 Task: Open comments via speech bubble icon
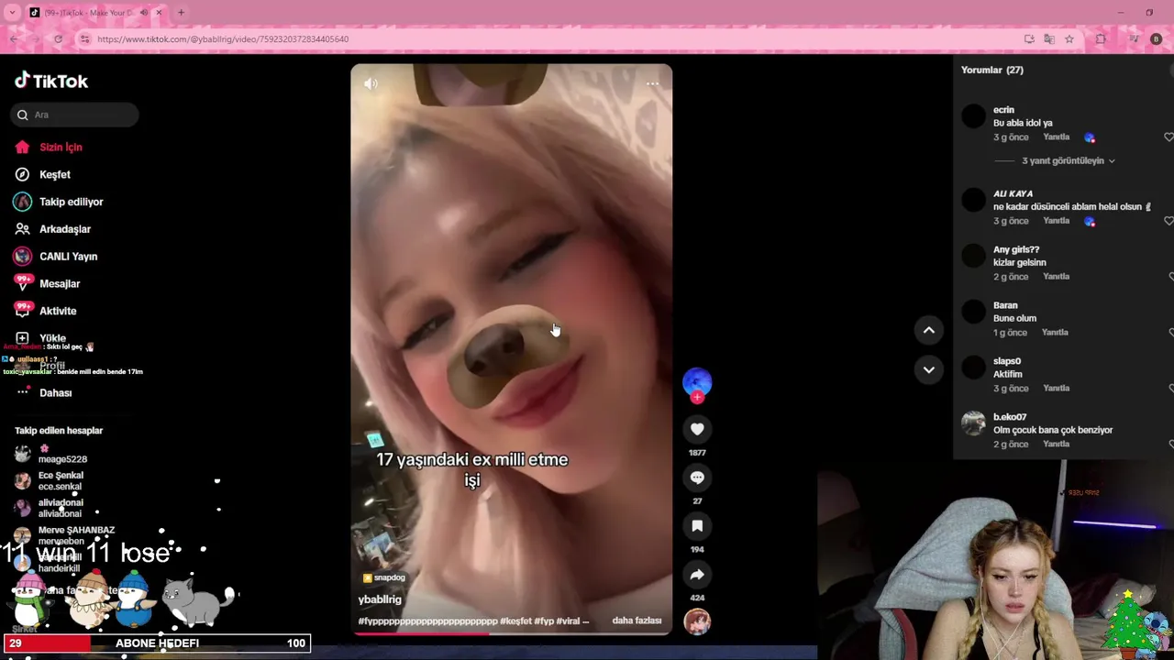coord(697,478)
